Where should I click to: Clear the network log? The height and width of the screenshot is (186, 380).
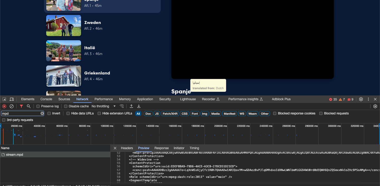[12, 106]
